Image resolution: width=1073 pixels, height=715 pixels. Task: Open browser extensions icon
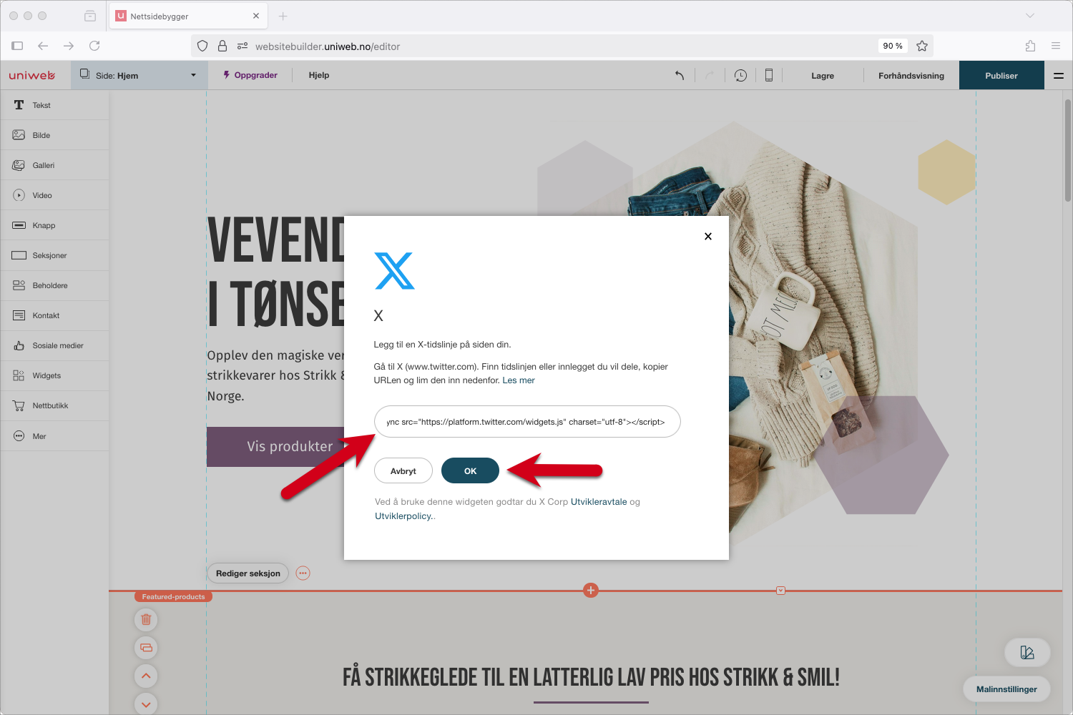(x=1030, y=46)
